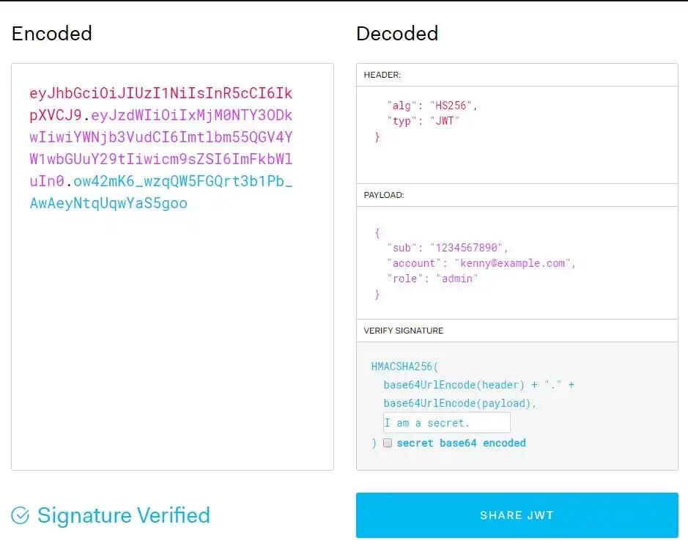Click the VERIFY SIGNATURE section label

[404, 331]
